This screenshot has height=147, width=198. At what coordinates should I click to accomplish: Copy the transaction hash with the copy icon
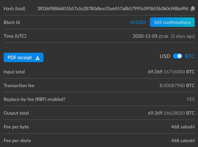click(x=193, y=8)
